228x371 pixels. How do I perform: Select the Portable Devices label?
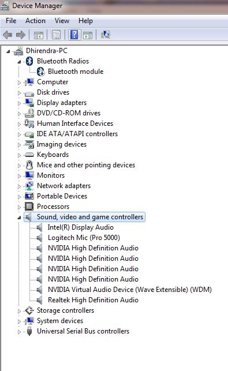tap(62, 196)
